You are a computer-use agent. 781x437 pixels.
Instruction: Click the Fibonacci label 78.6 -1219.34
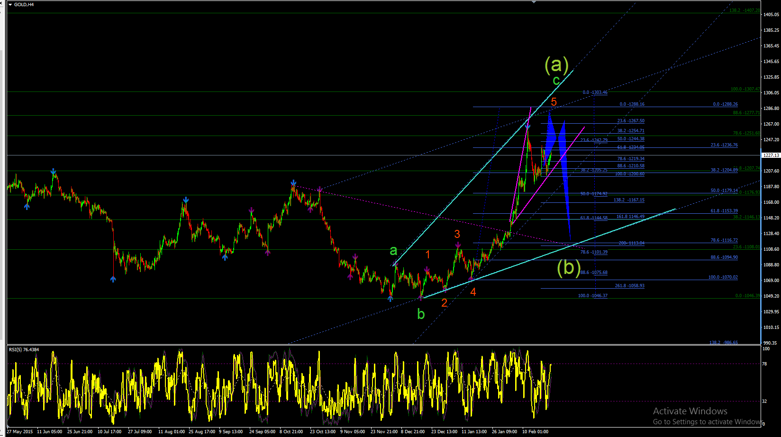click(631, 159)
